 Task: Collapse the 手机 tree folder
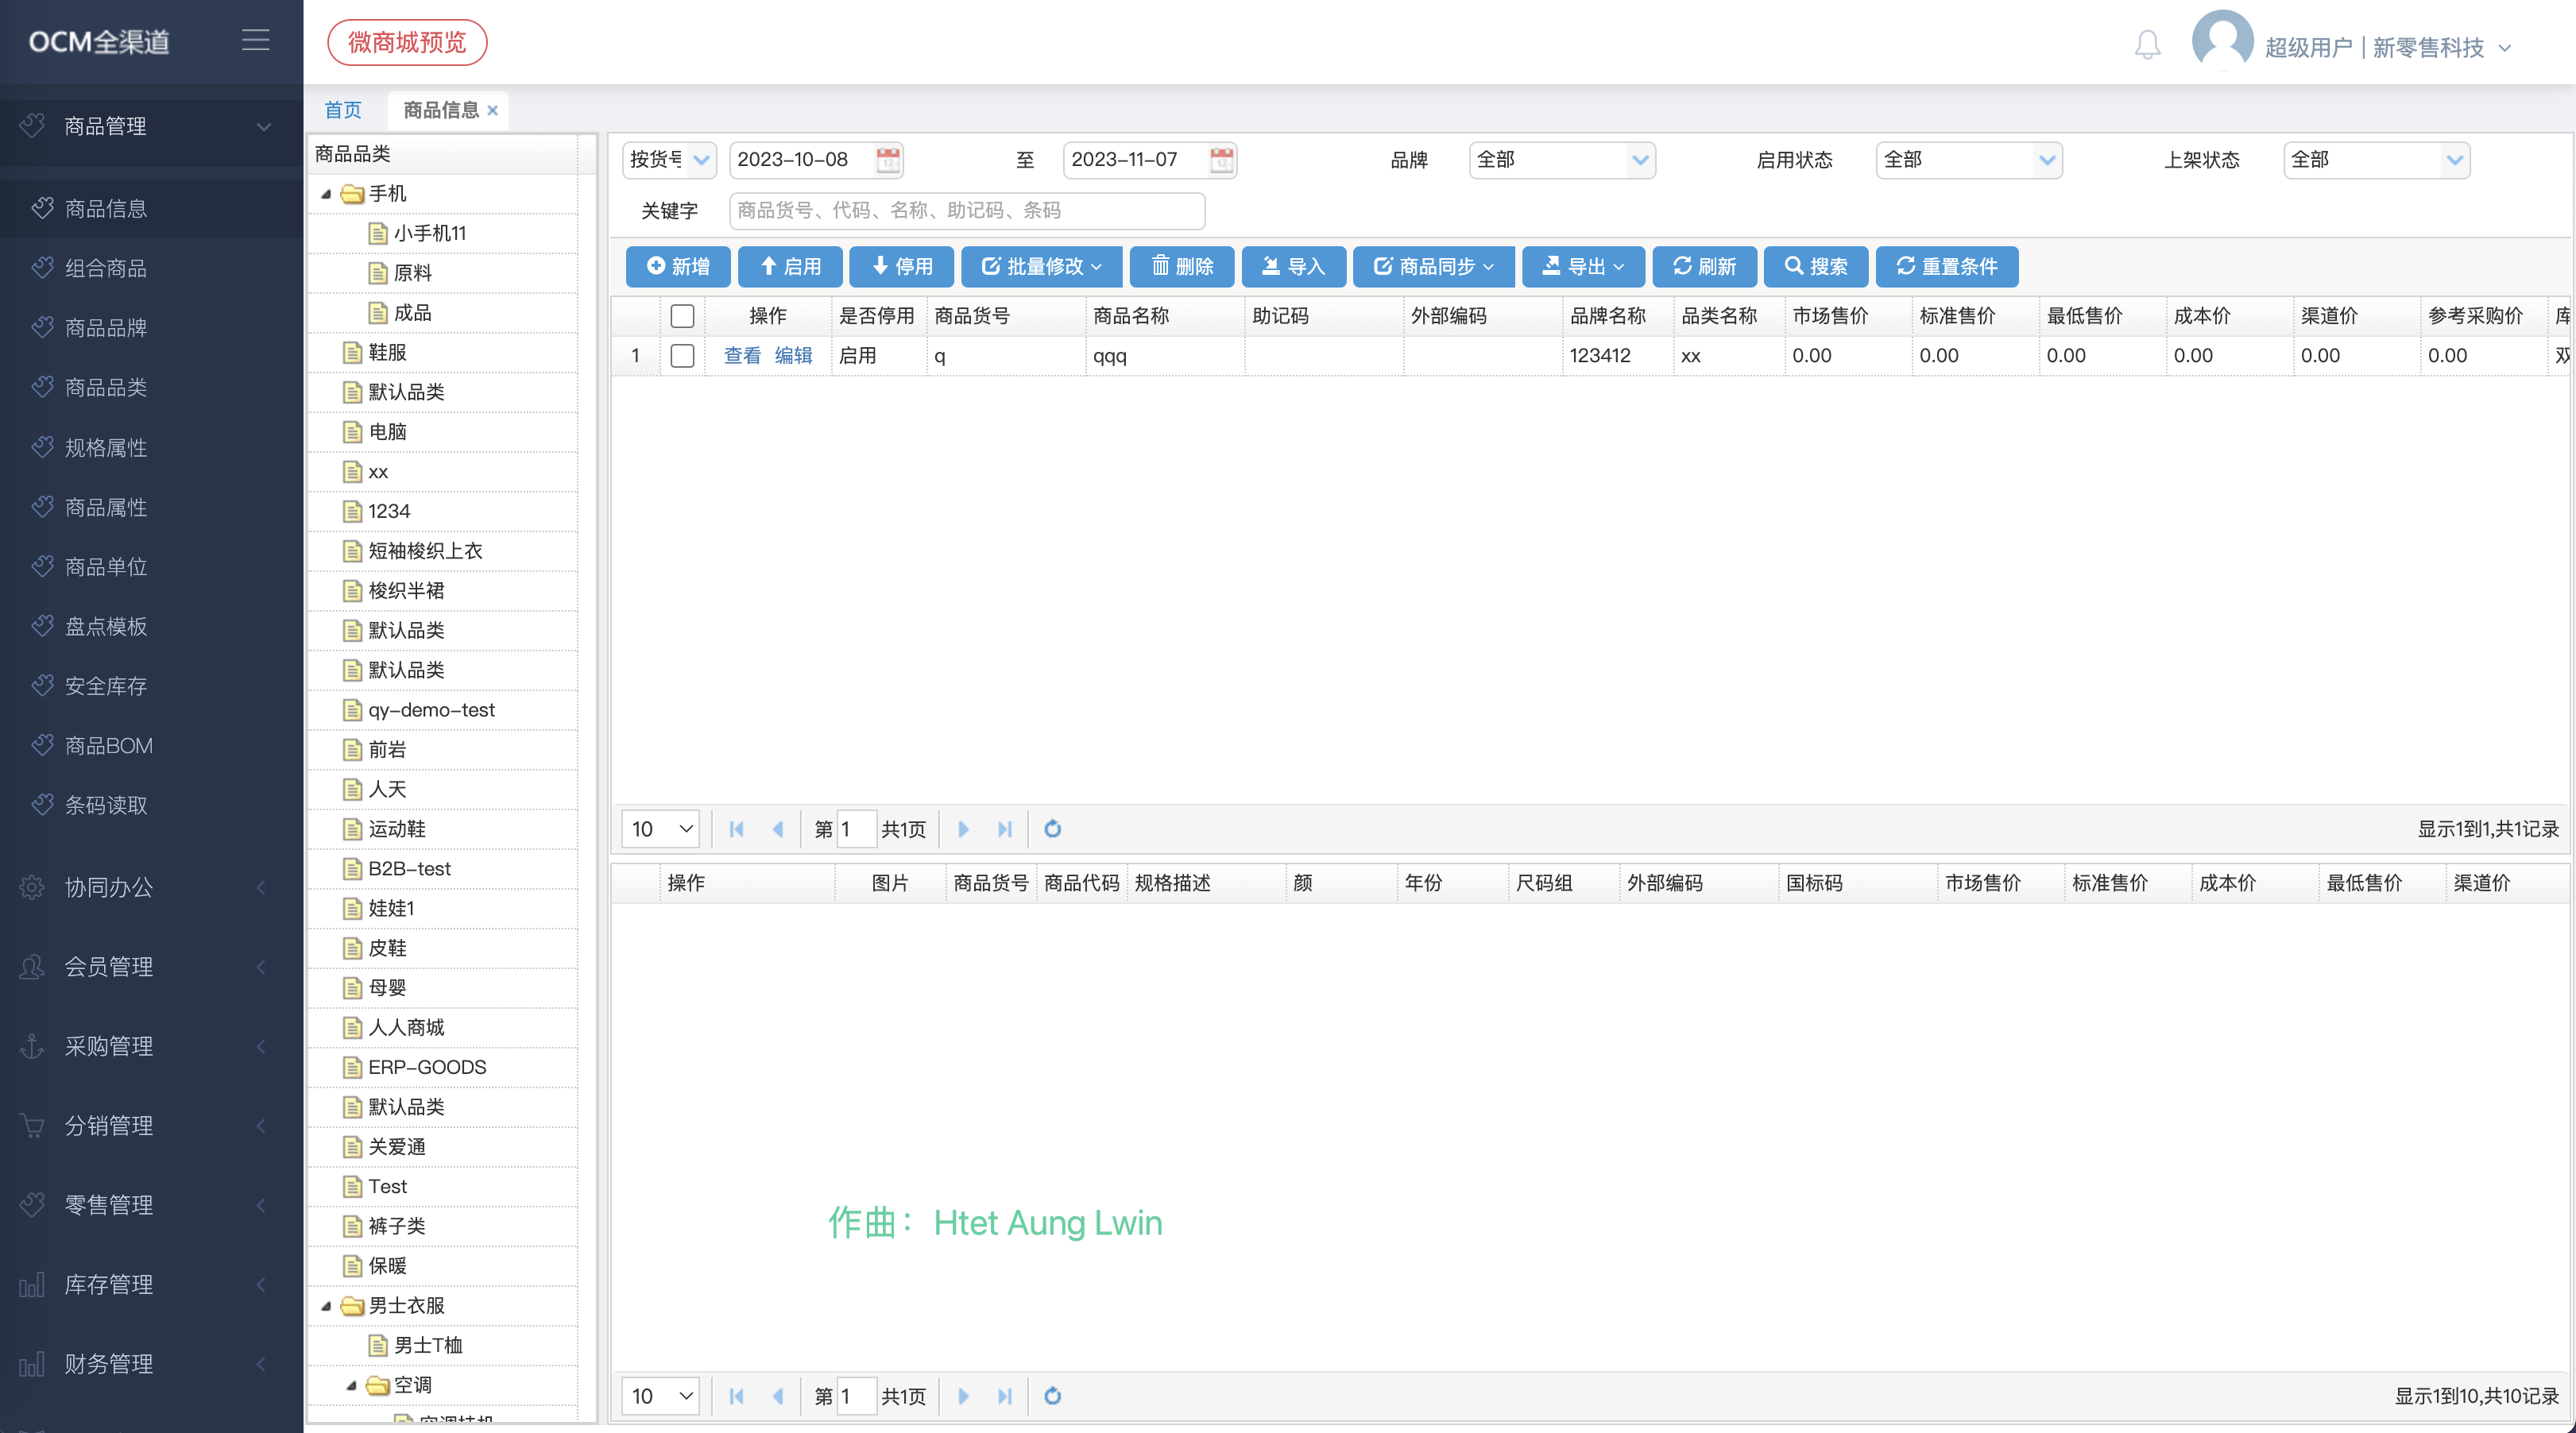326,194
